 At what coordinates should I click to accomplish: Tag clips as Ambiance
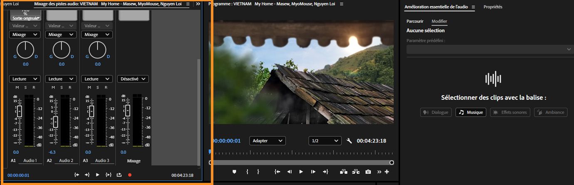tap(551, 112)
